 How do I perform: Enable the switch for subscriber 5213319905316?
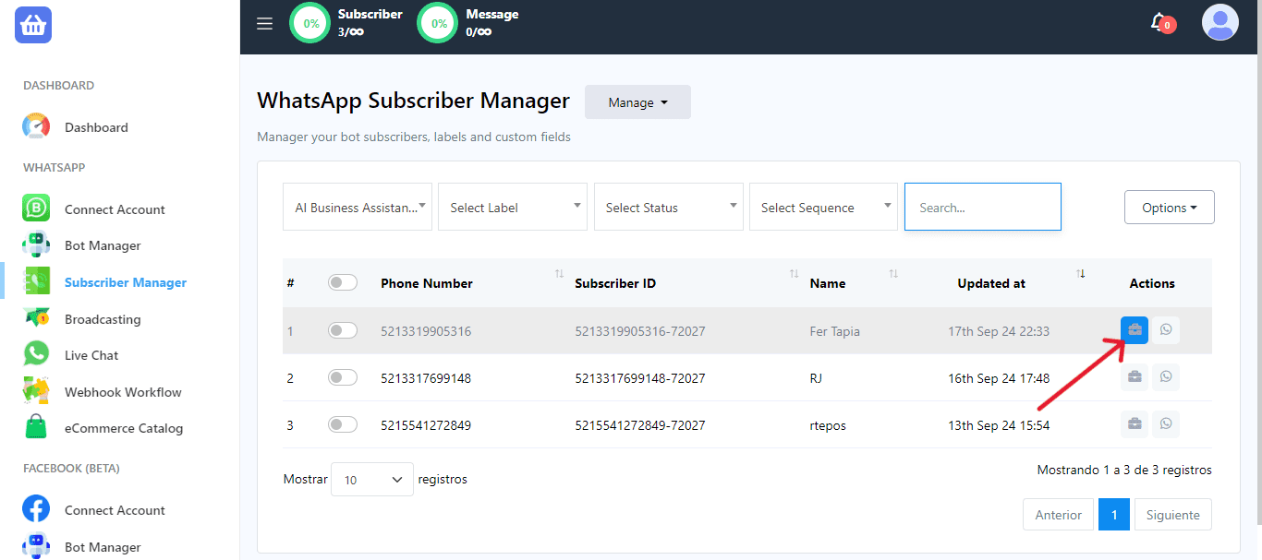[x=343, y=330]
